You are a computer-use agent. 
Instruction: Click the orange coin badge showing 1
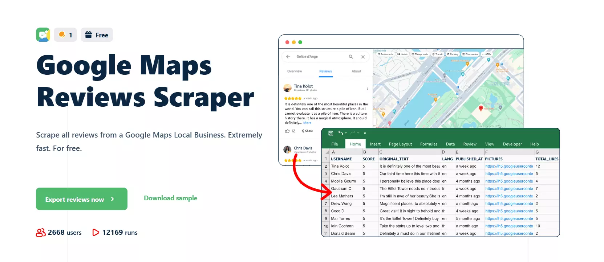click(x=65, y=35)
